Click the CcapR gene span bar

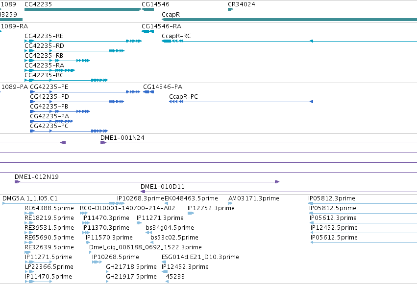click(289, 20)
